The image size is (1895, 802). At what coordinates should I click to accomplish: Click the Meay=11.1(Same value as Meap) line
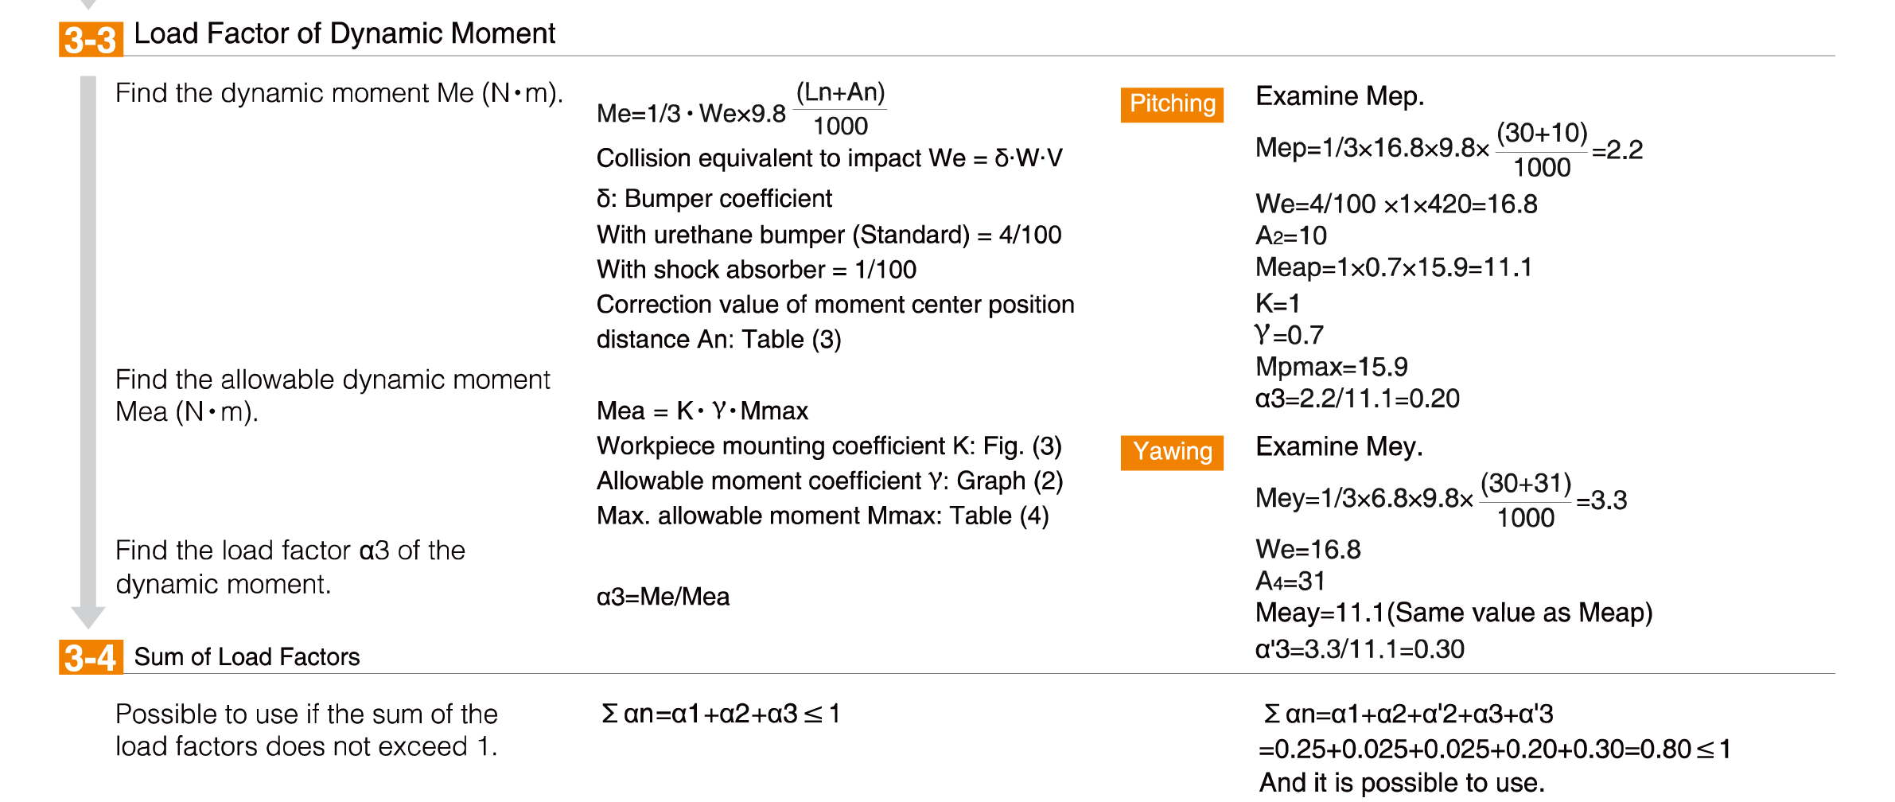(1453, 613)
